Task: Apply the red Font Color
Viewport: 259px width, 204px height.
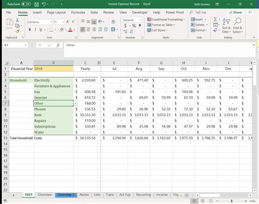Action: [x=70, y=30]
